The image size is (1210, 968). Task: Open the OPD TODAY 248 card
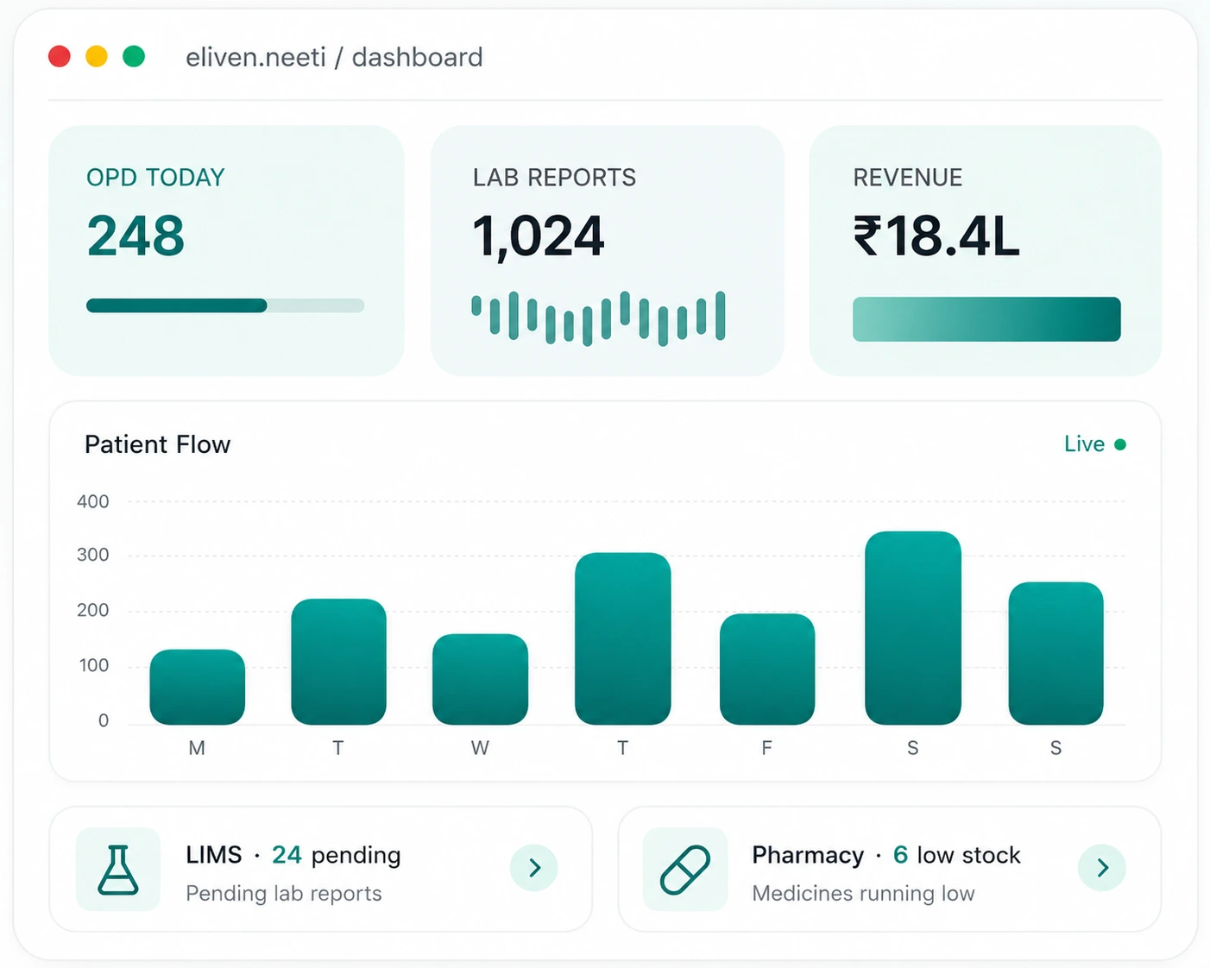point(226,251)
